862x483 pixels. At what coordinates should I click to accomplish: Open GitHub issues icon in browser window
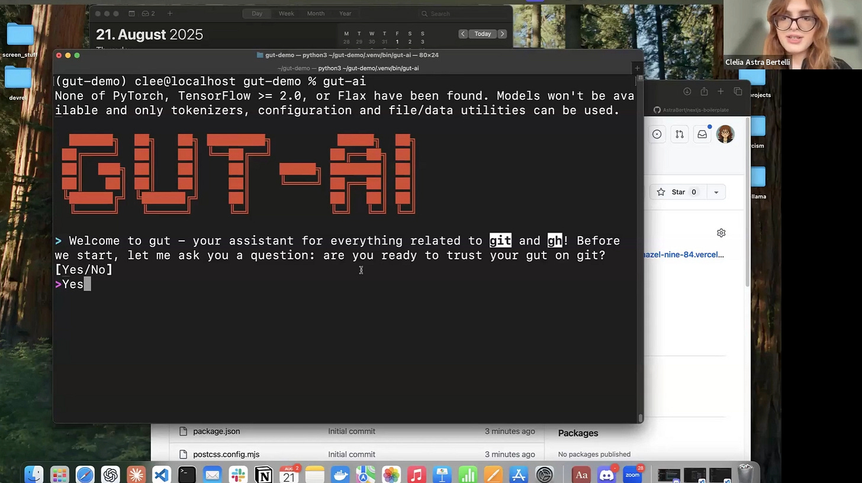[657, 134]
